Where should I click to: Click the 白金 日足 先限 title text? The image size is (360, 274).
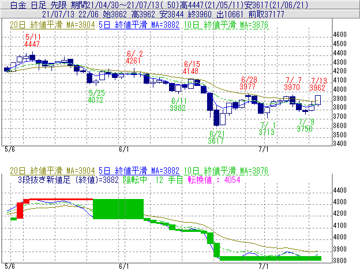coord(38,5)
